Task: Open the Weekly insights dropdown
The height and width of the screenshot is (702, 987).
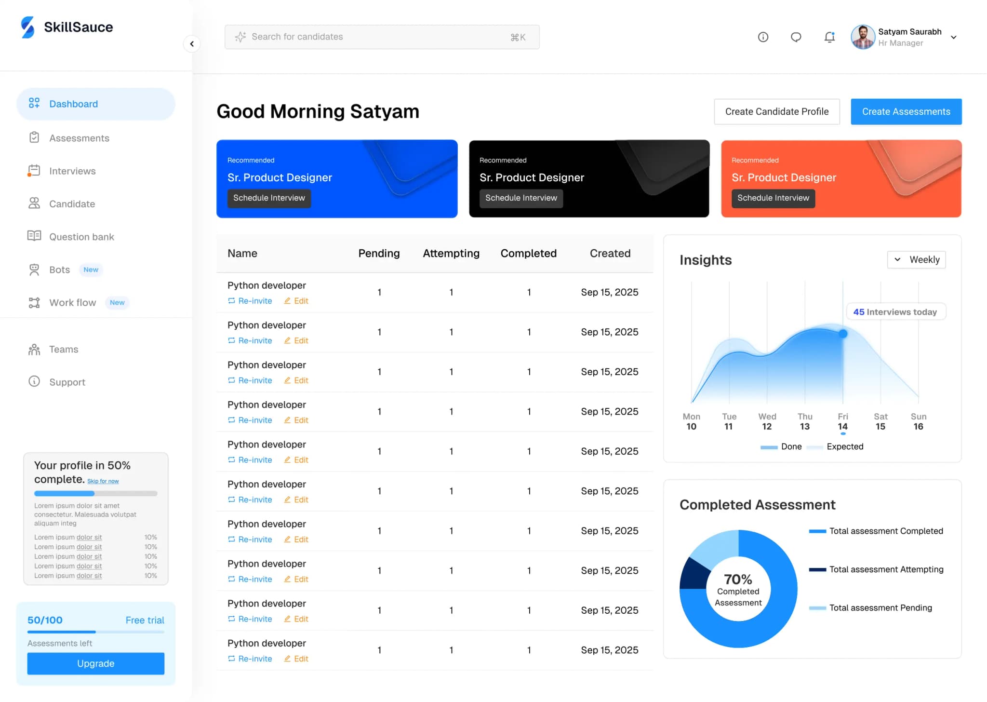Action: coord(916,259)
